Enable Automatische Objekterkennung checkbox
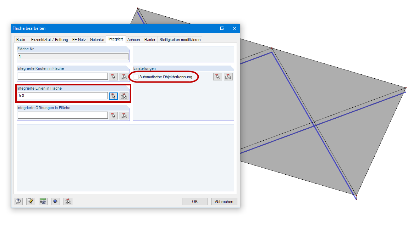Screen dimensions: 419x225 click(136, 77)
